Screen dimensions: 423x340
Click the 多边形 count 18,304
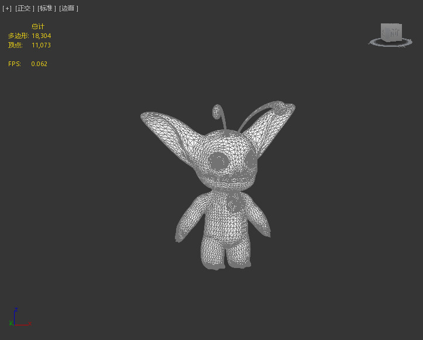(x=41, y=36)
